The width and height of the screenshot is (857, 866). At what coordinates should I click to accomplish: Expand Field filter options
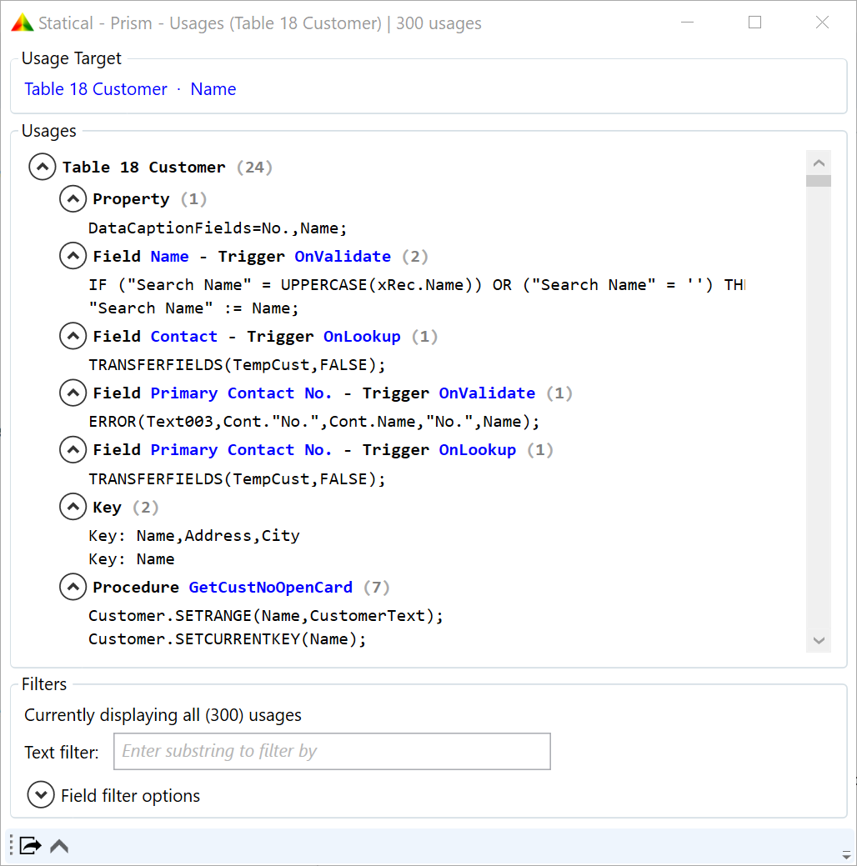tap(41, 795)
